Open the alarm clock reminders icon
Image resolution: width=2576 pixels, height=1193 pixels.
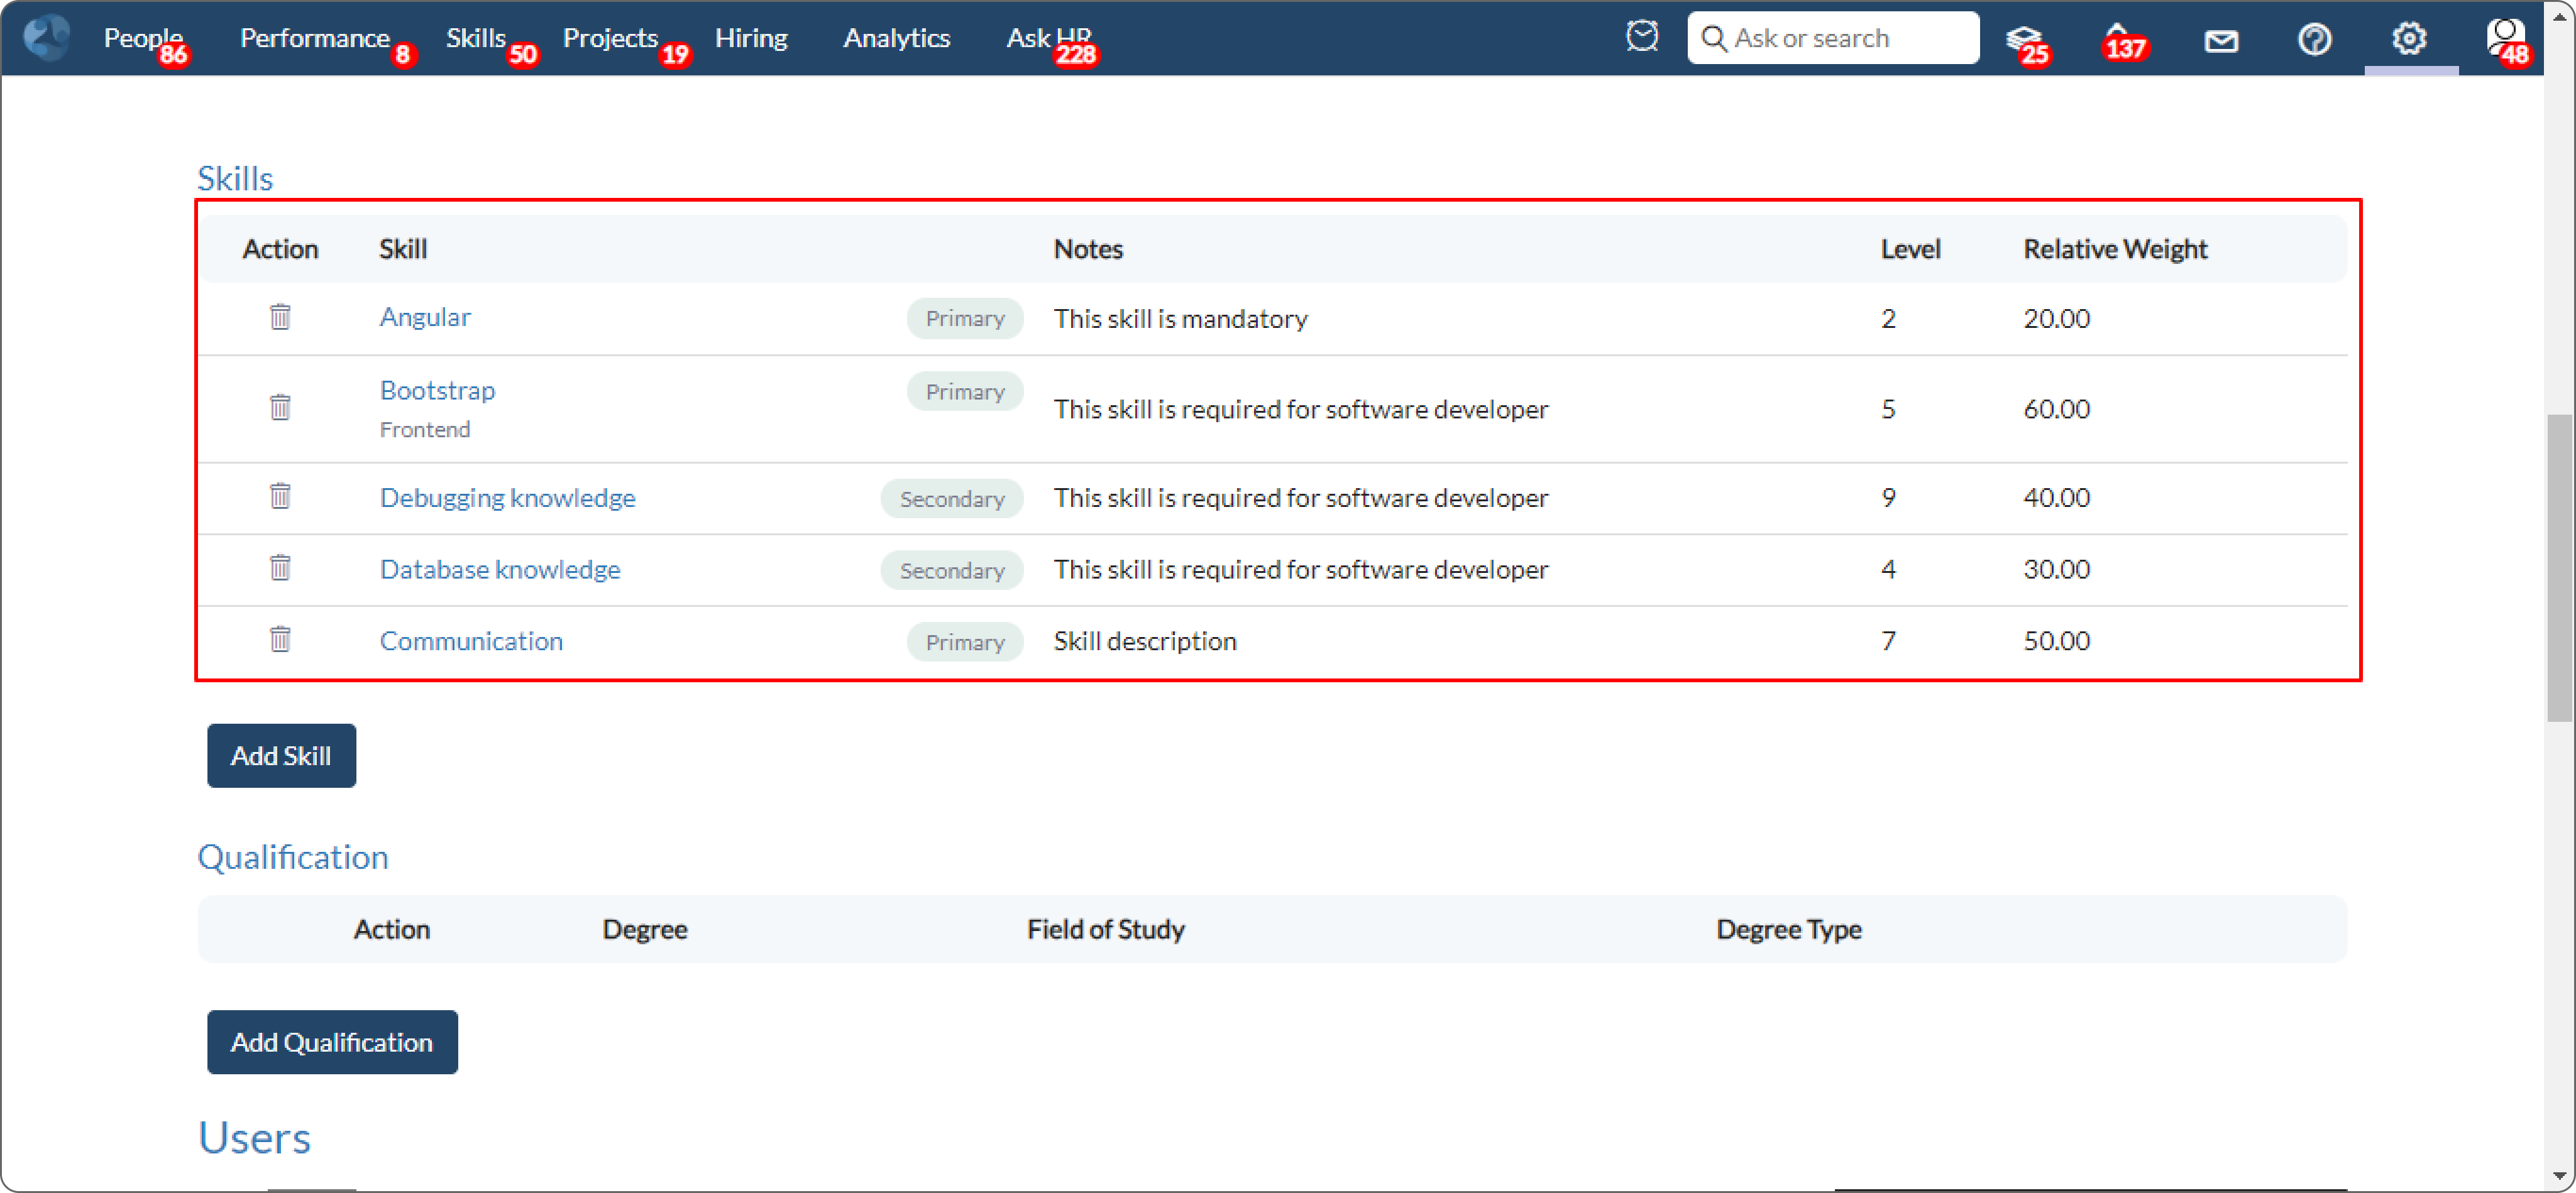point(1641,37)
